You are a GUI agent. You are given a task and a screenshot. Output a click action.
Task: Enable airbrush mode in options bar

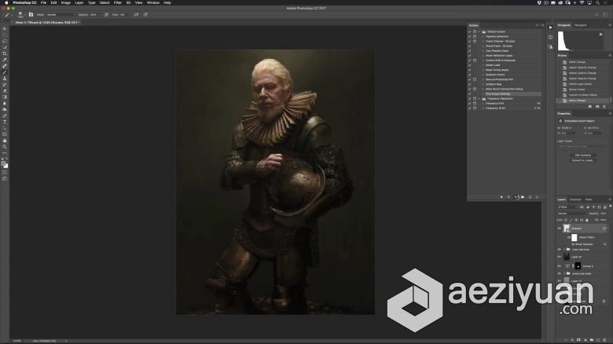tap(136, 15)
